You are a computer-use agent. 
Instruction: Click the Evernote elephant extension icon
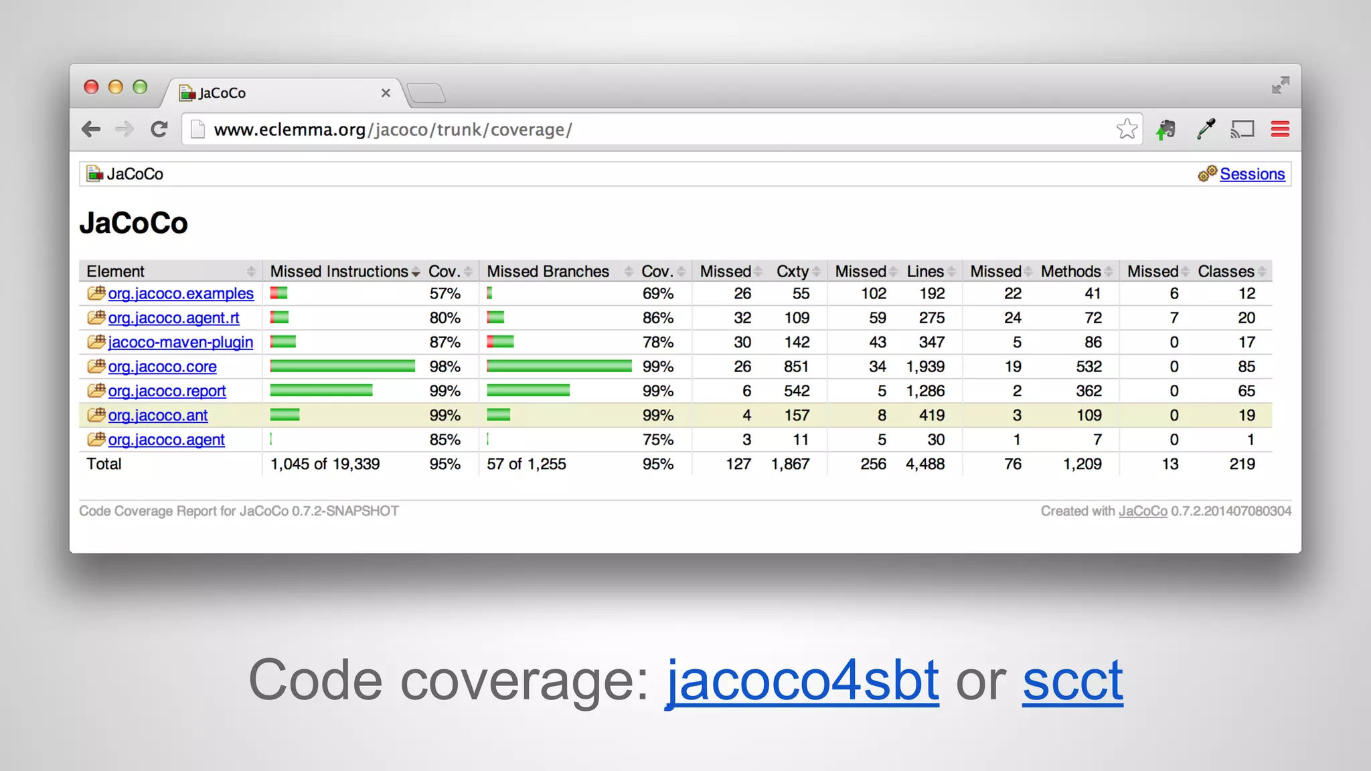[x=1166, y=129]
